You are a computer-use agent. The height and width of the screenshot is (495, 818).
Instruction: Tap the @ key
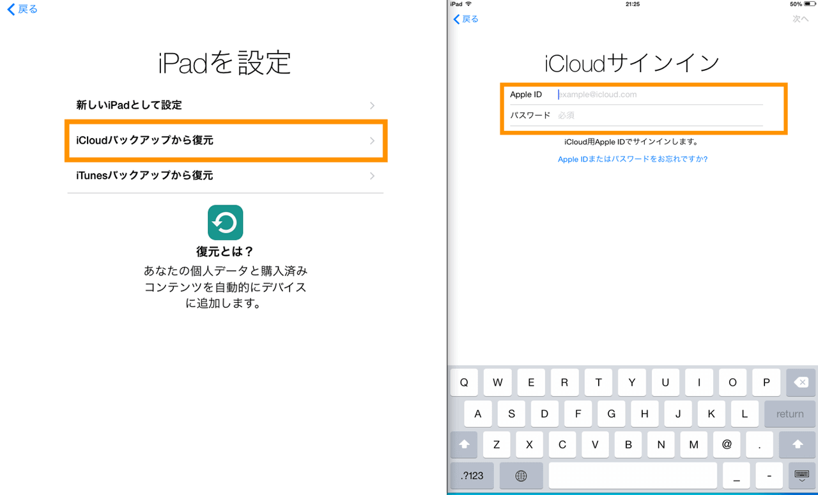727,445
